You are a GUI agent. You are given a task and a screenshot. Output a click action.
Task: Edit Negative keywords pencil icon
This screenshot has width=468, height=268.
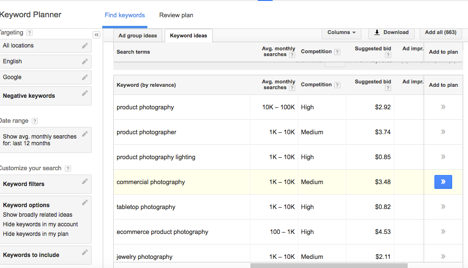pyautogui.click(x=85, y=93)
